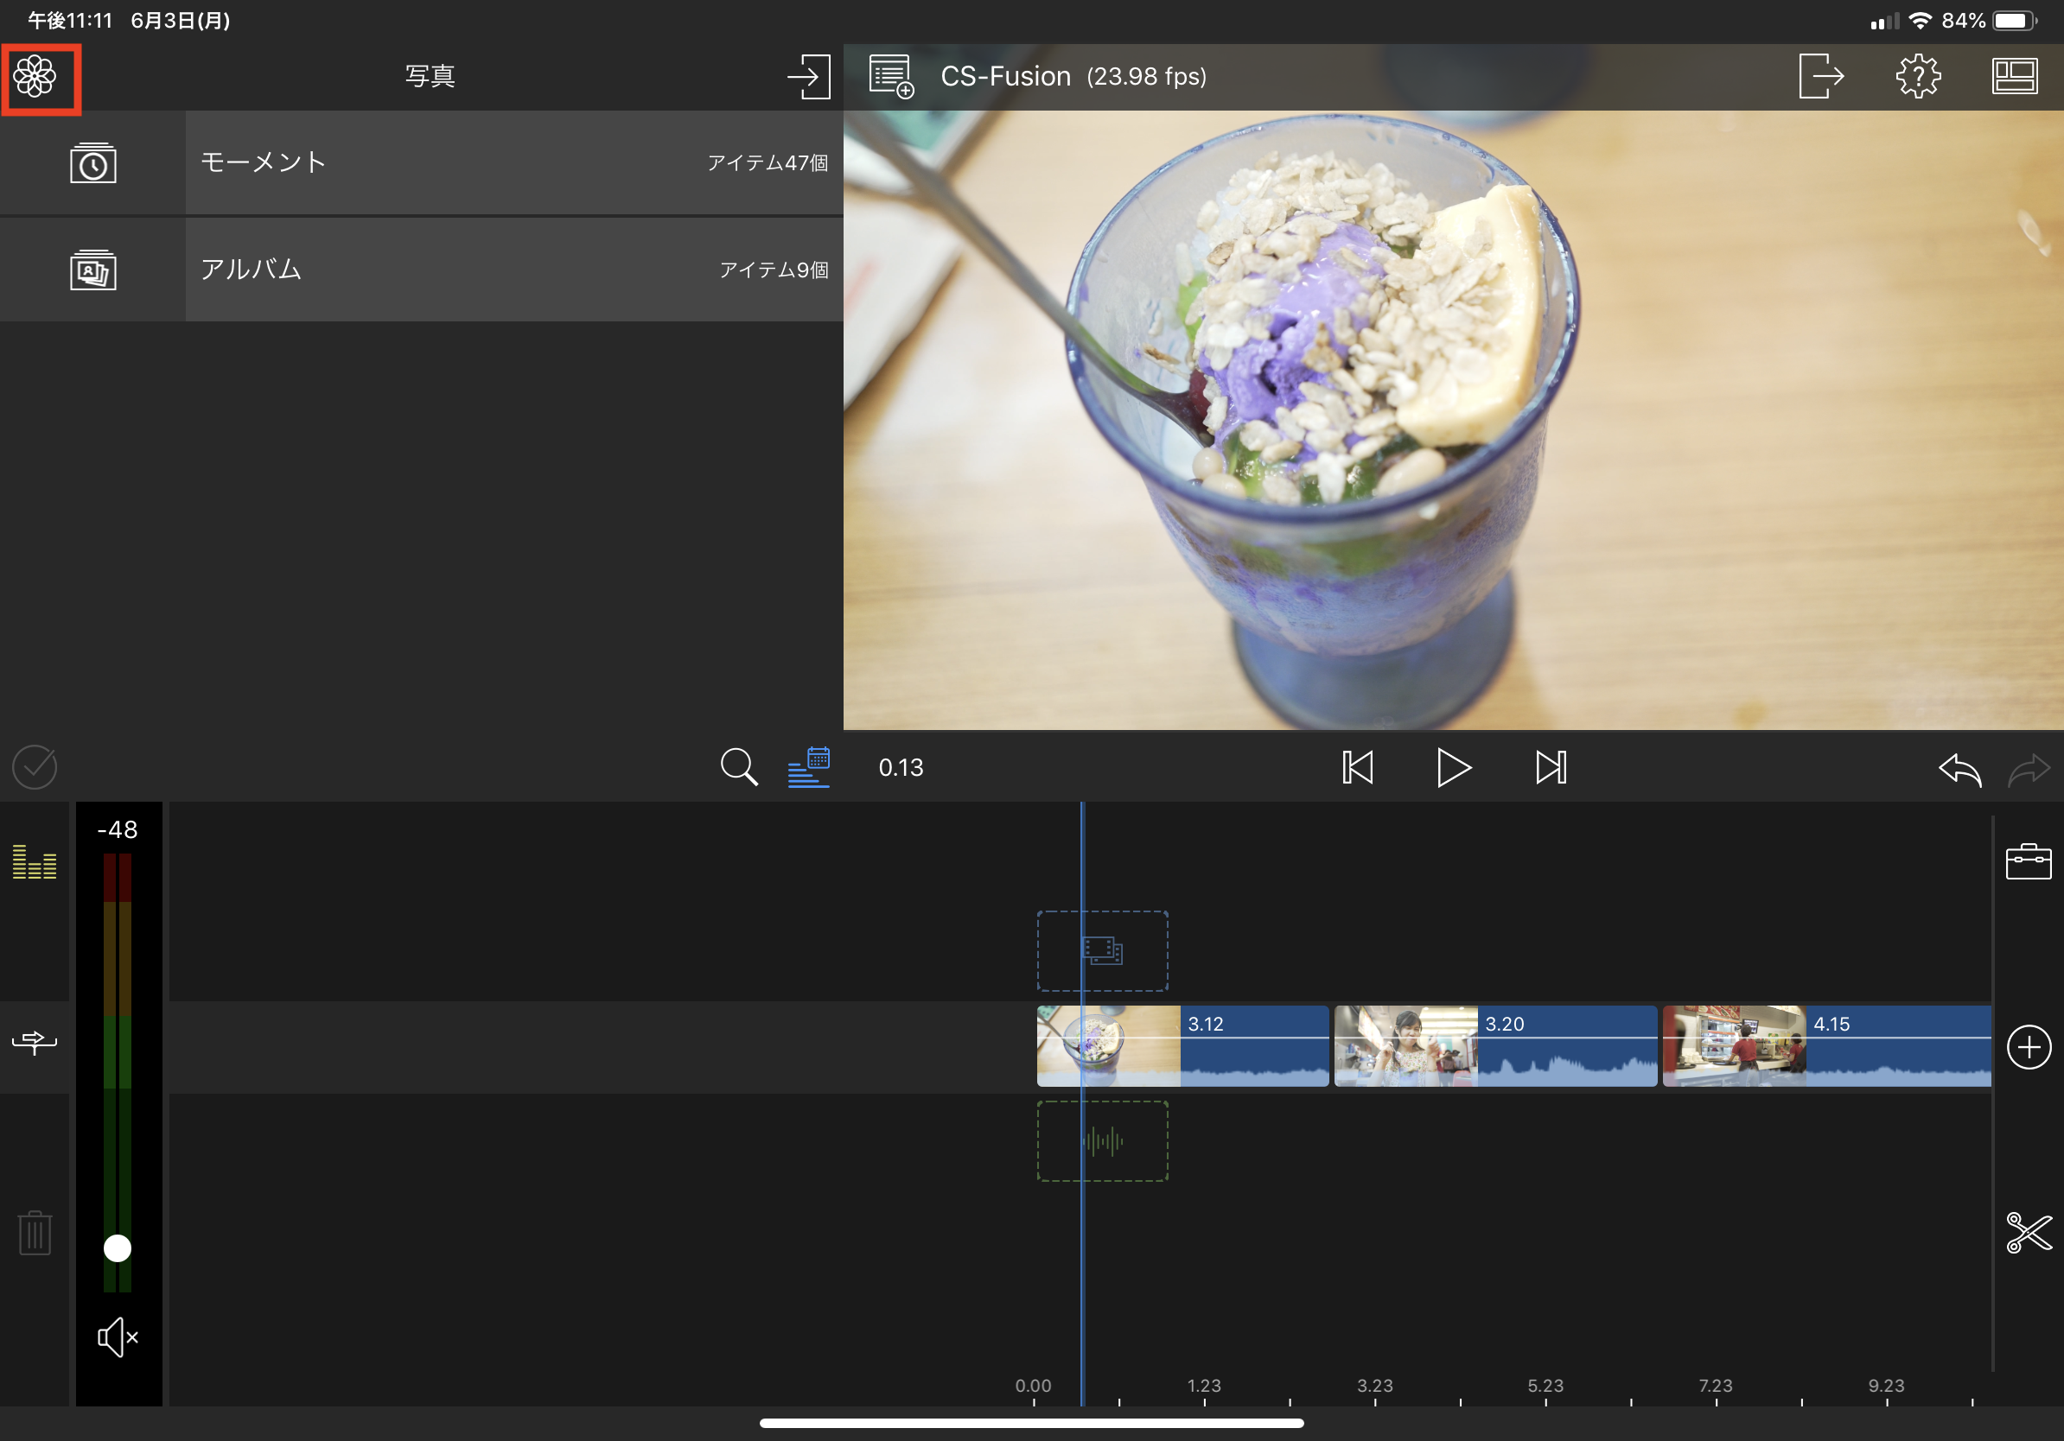Open the toolbox briefcase icon
The image size is (2064, 1441).
(2027, 861)
